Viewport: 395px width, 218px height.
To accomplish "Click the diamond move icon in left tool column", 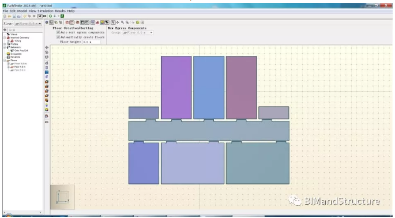I will click(47, 48).
